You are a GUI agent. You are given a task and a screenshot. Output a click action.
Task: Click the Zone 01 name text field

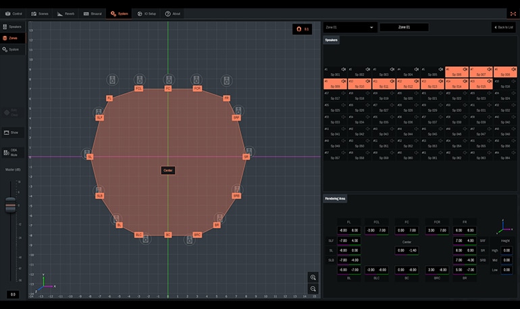pos(404,28)
